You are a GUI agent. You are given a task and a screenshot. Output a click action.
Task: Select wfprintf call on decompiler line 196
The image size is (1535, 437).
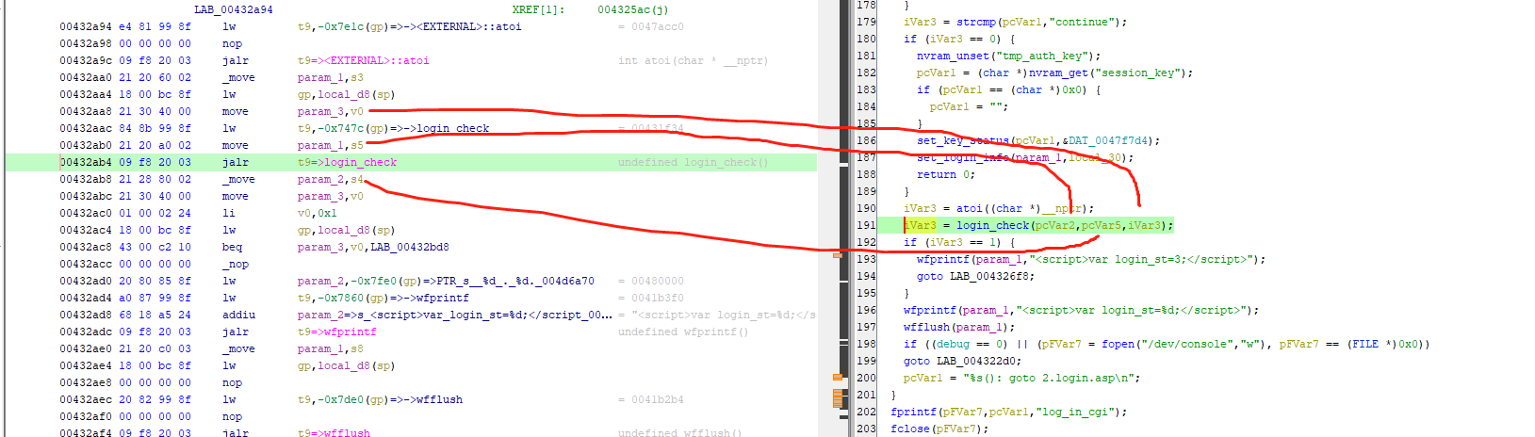[x=930, y=310]
